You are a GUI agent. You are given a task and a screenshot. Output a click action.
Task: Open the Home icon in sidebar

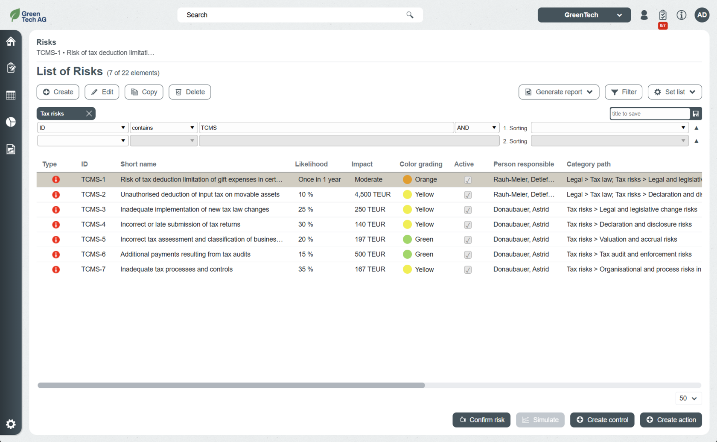11,41
